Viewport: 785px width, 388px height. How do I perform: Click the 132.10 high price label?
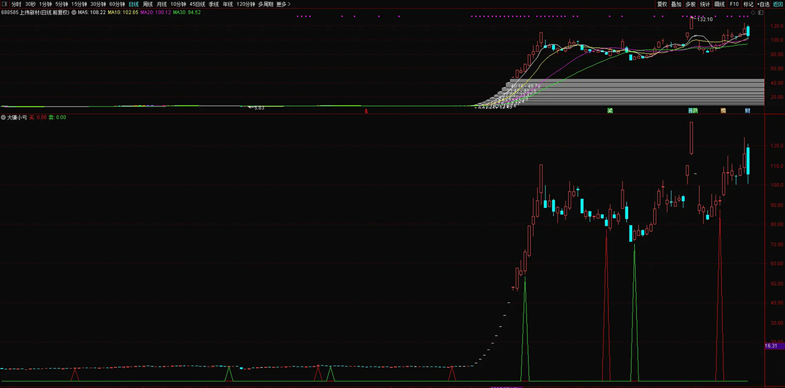[705, 20]
